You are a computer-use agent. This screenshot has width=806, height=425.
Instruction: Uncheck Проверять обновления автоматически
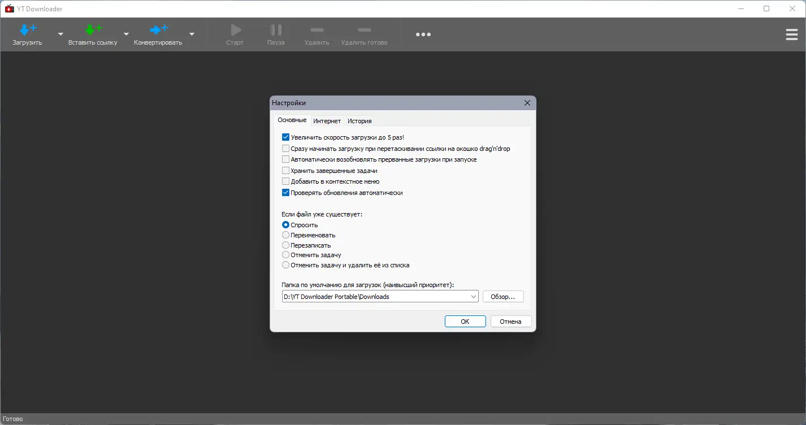point(285,193)
